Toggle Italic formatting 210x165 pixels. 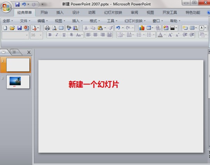57,35
